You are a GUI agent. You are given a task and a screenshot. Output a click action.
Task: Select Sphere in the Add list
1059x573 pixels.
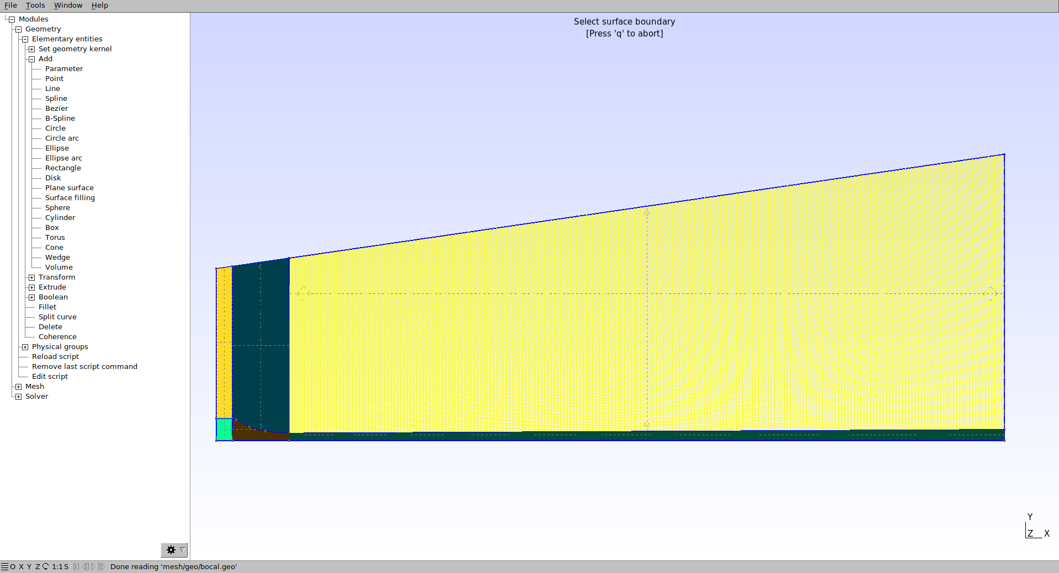57,208
